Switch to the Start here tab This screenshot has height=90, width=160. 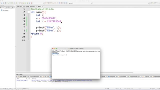click(x=19, y=6)
